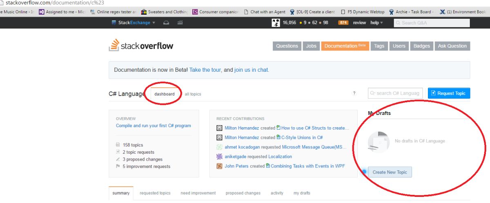Open the Online regex tester bookmark
490x203 pixels.
pos(113,12)
